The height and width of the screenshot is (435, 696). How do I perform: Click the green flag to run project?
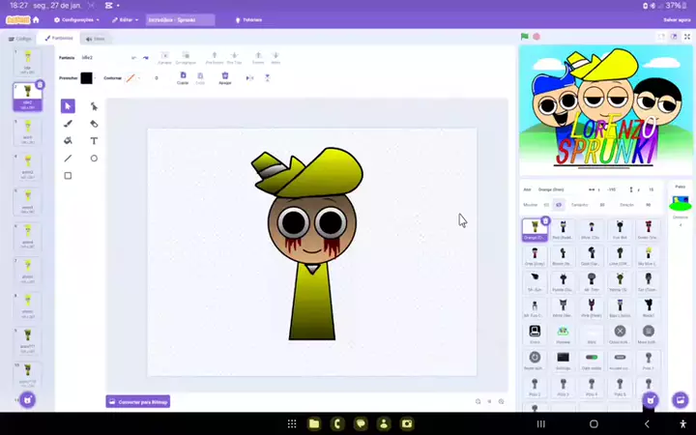(x=525, y=37)
